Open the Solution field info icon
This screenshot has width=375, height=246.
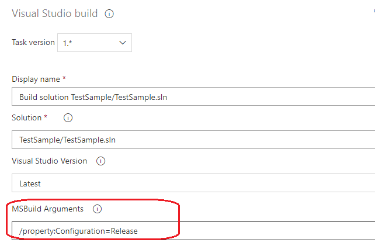pyautogui.click(x=68, y=118)
